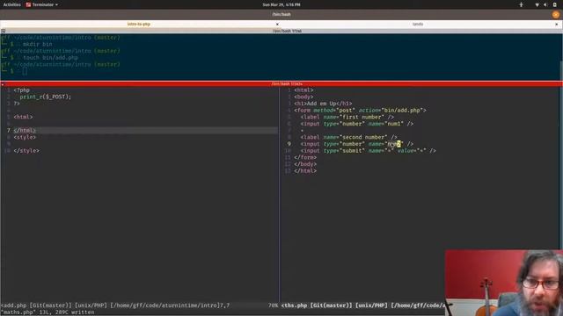Click the volume icon in system tray
563x316 pixels.
pos(545,4)
